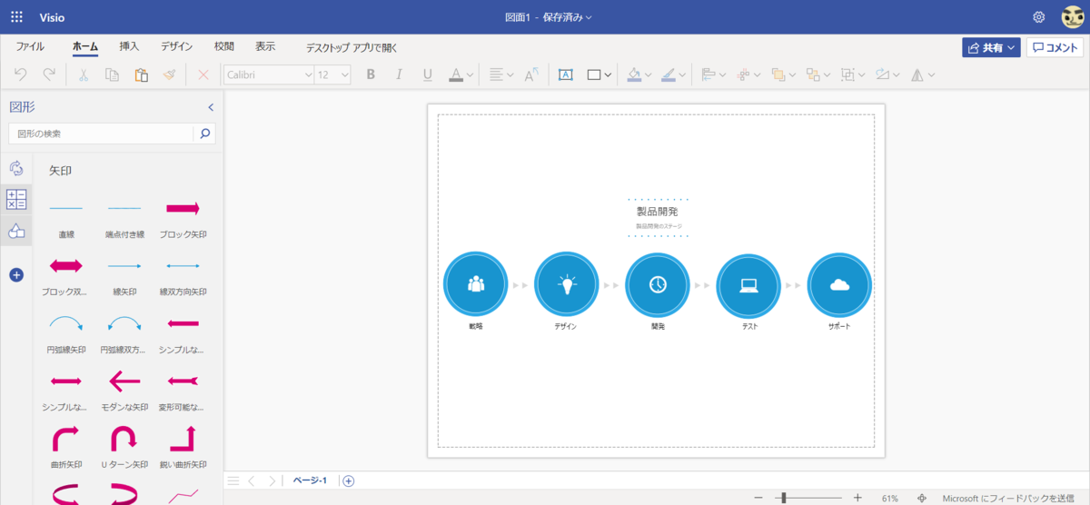
Task: Toggle bold formatting
Action: tap(371, 75)
